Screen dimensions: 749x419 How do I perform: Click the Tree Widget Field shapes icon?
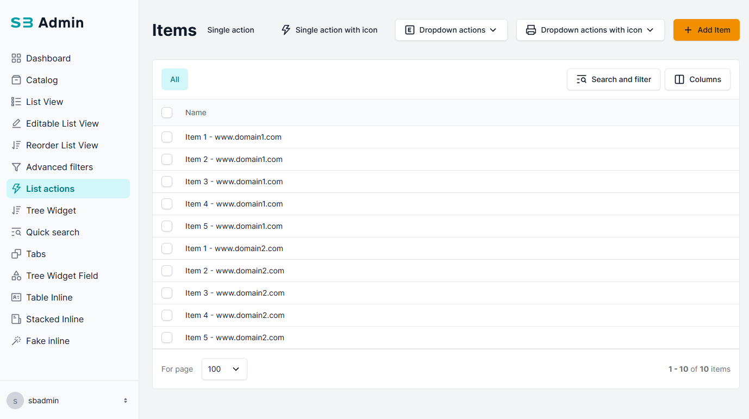(x=16, y=276)
